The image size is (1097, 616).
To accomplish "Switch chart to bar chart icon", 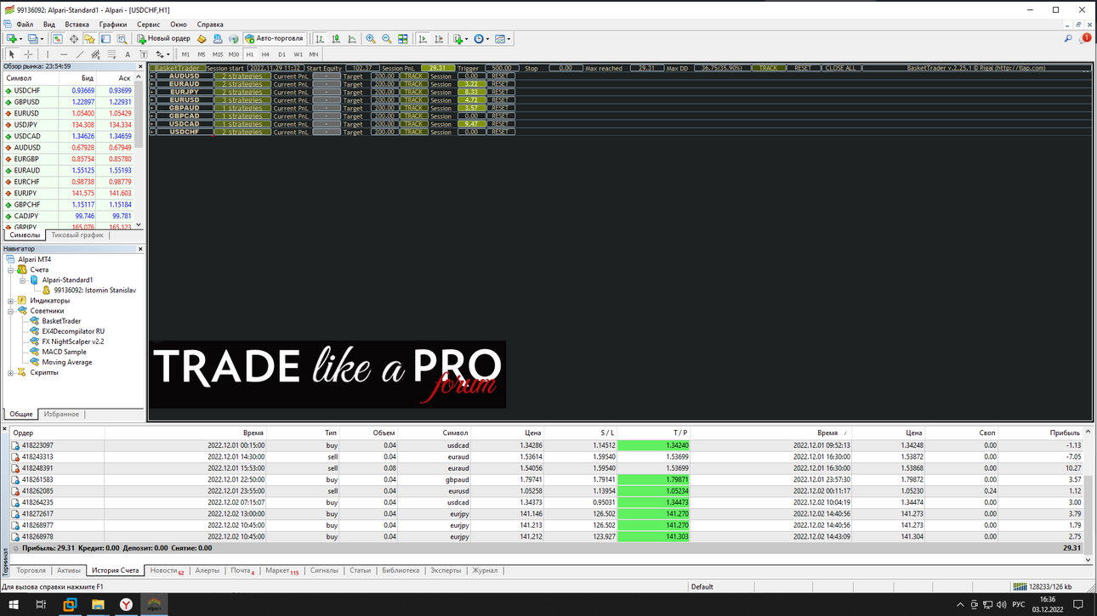I will pos(319,38).
